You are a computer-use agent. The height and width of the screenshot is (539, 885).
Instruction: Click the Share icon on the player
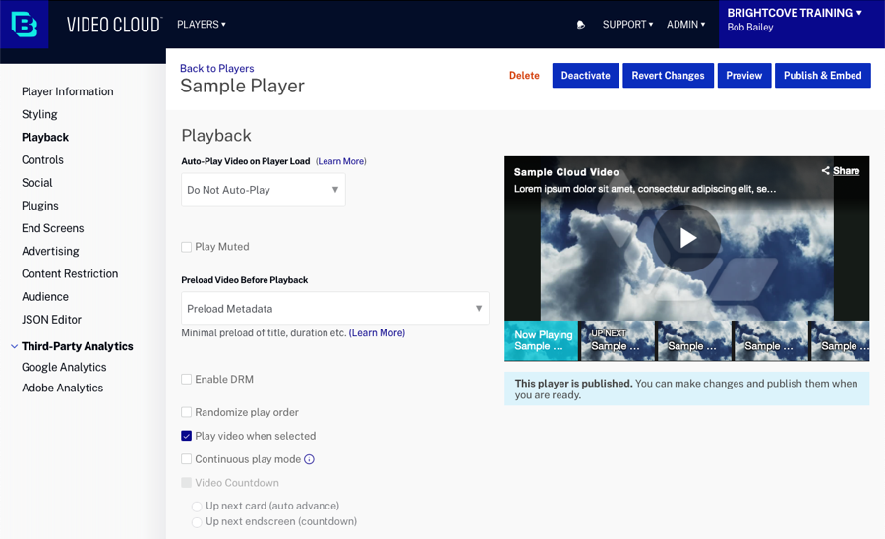826,171
